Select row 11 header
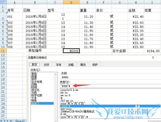Image resolution: width=161 pixels, height=122 pixels. tap(3, 51)
